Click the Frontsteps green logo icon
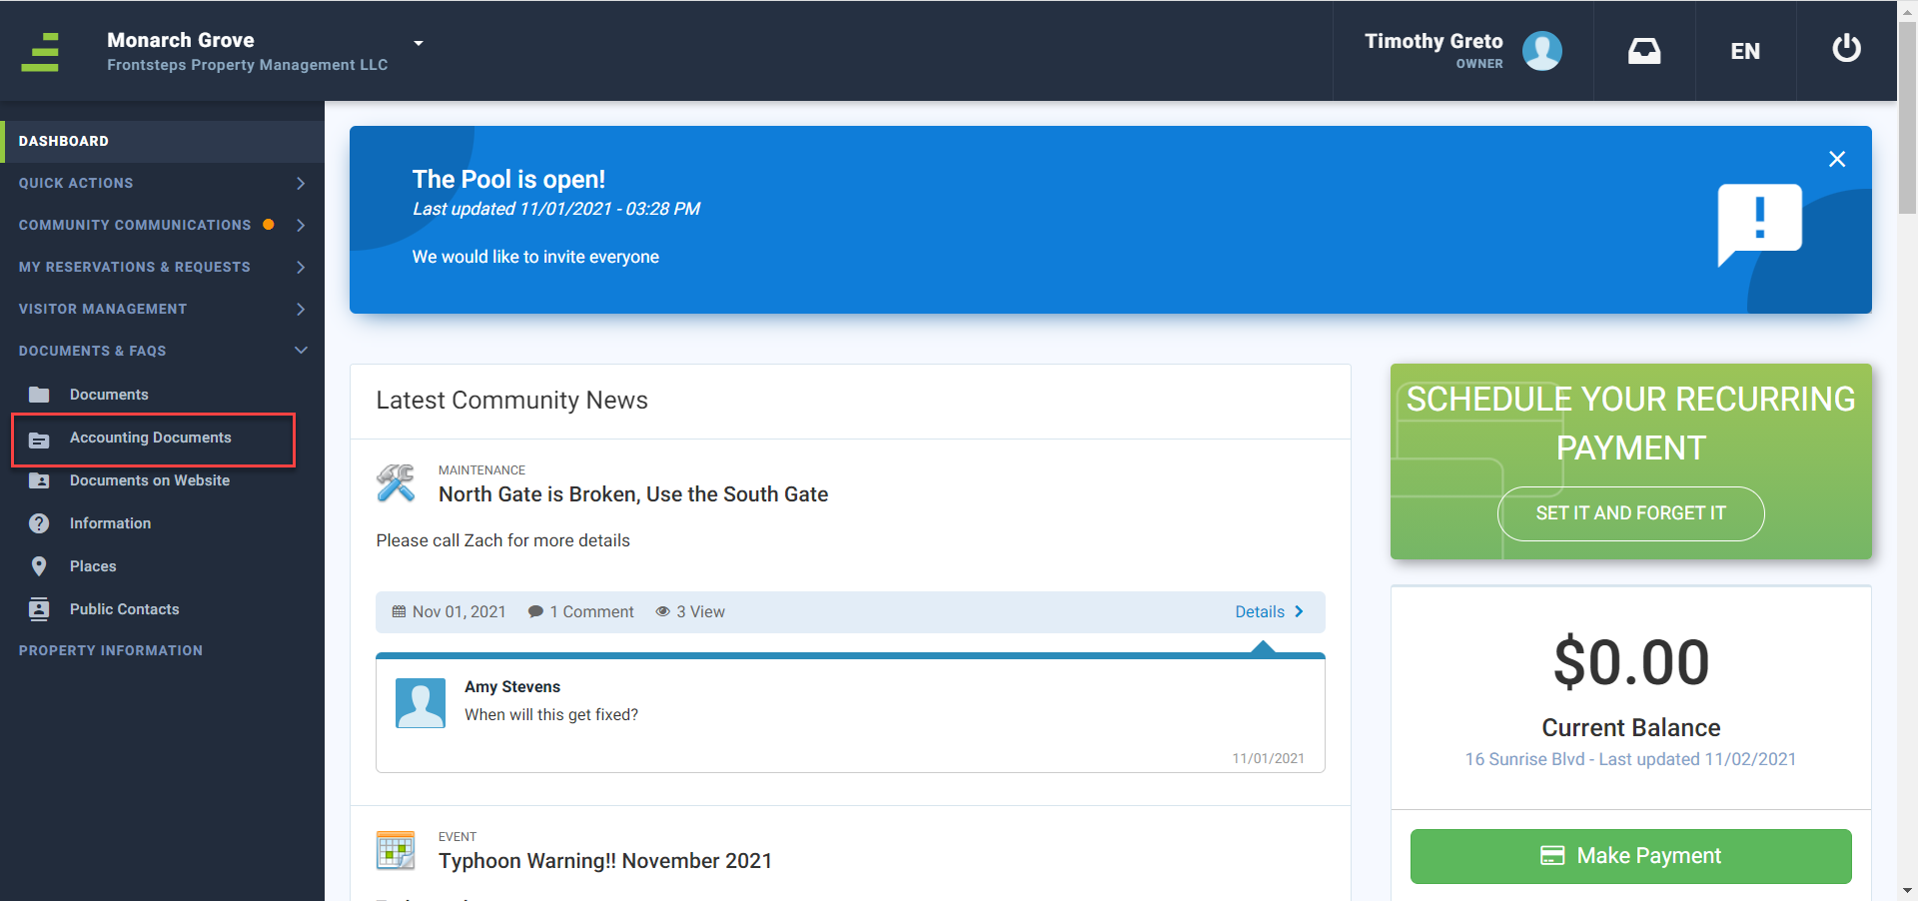Screen dimensions: 1918x901 [41, 52]
